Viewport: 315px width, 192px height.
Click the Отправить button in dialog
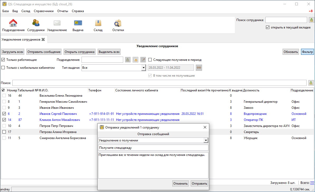(199, 183)
